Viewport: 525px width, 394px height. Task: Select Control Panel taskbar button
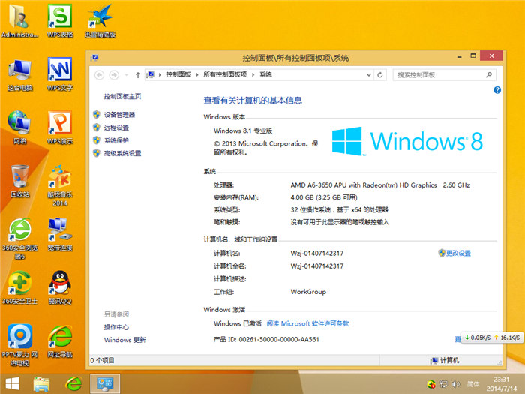click(105, 384)
